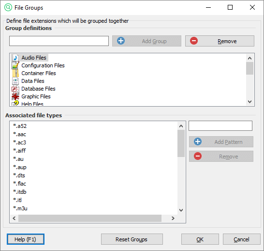Click the Data Files document icon

pyautogui.click(x=15, y=81)
